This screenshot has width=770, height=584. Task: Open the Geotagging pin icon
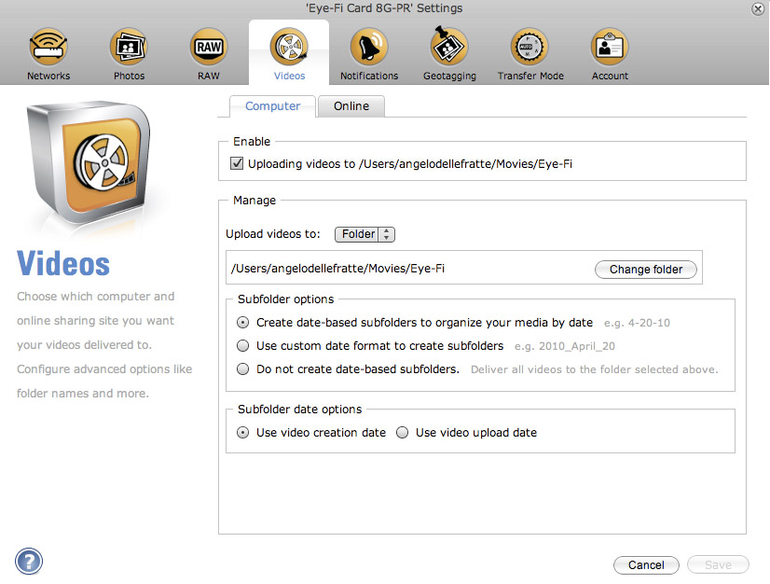(x=449, y=46)
